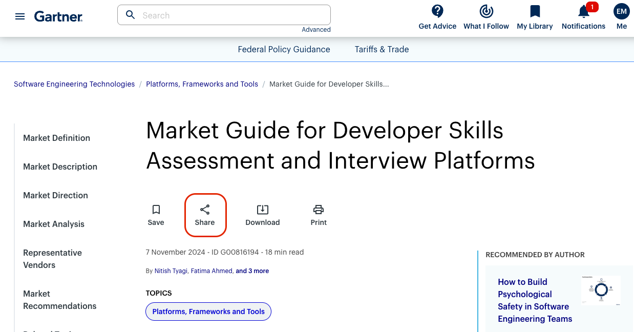
Task: Select Tariffs & Trade tab
Action: coord(382,49)
